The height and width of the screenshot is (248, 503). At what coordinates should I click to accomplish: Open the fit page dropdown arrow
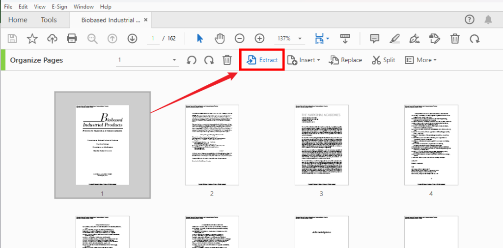tap(328, 39)
